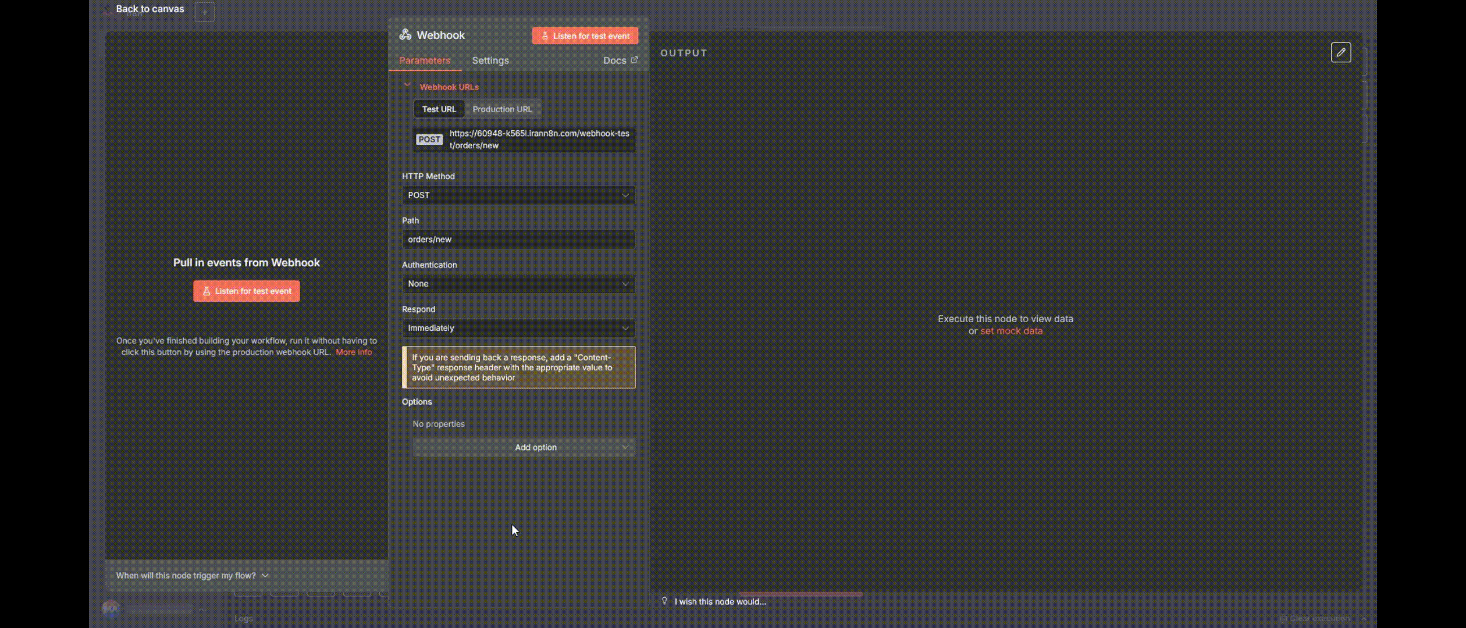The width and height of the screenshot is (1466, 628).
Task: Open the Authentication dropdown
Action: pyautogui.click(x=518, y=284)
